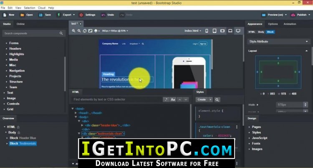Open a design with the Open folder icon

coord(22,15)
